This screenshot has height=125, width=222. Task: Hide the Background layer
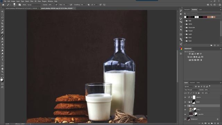(185, 119)
